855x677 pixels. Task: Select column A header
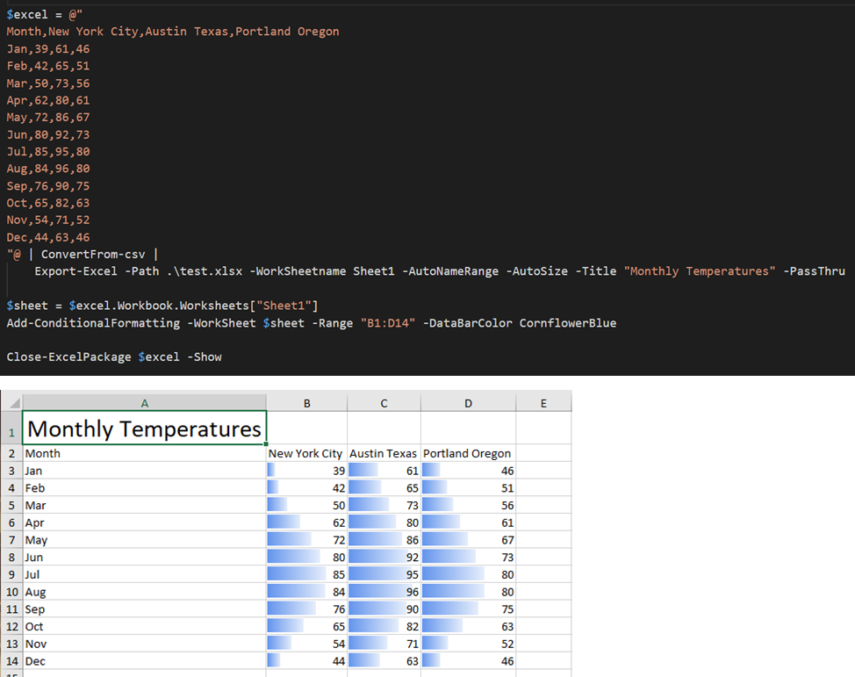[x=144, y=403]
